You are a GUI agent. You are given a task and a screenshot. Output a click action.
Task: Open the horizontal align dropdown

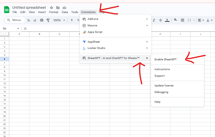[x=201, y=20]
